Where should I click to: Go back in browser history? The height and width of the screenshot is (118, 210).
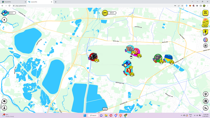[x=2, y=6]
